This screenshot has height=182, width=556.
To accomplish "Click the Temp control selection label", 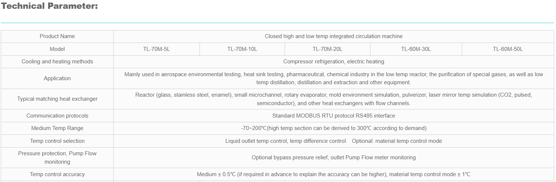I will point(57,141).
